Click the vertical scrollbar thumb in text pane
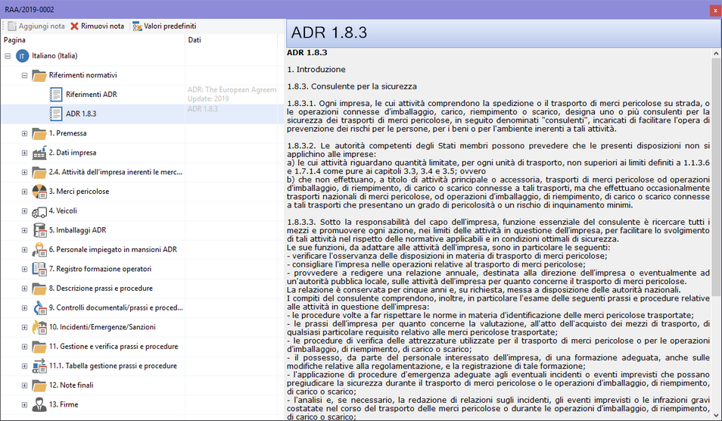This screenshot has height=421, width=722. (715, 177)
